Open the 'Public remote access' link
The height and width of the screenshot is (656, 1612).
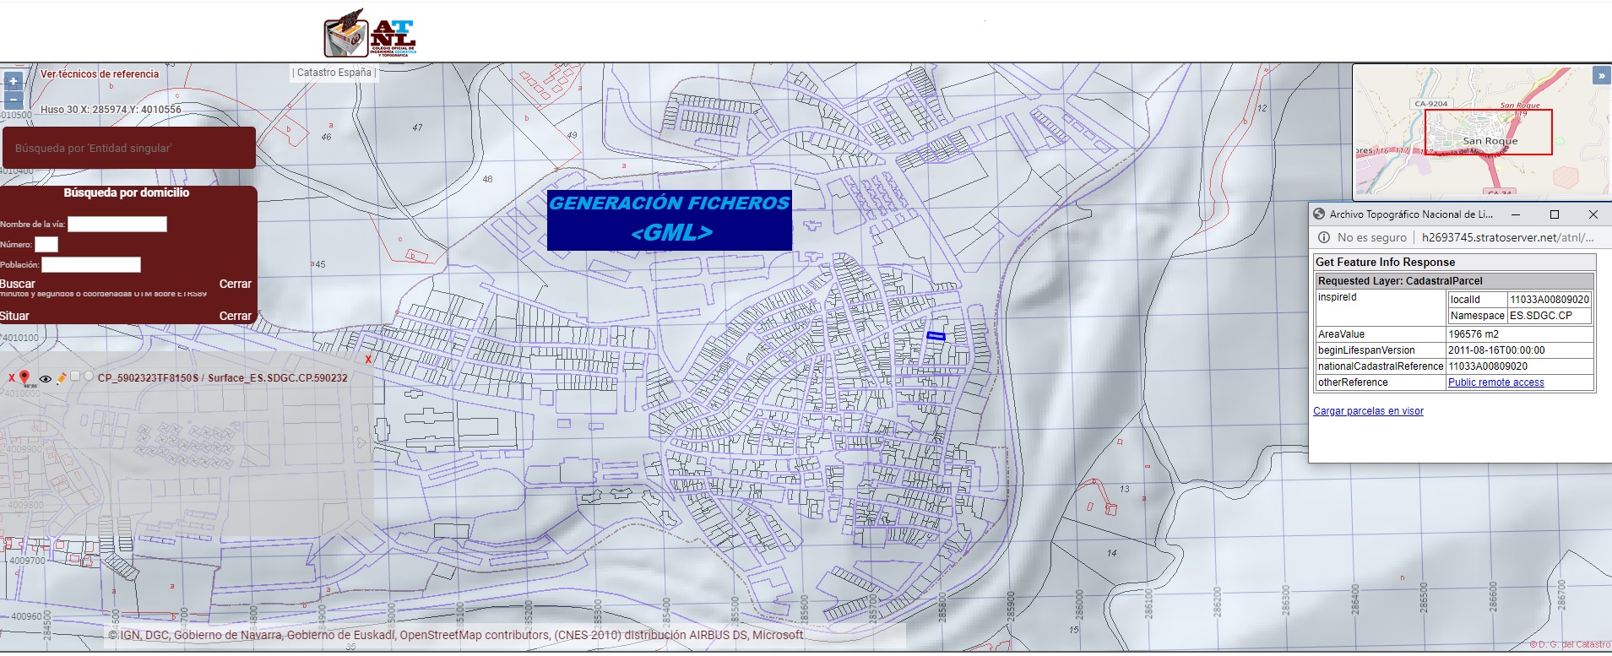tap(1496, 382)
